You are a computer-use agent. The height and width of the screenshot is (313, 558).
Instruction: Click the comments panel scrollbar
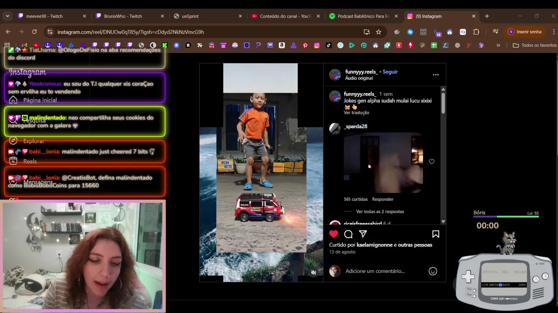(443, 103)
